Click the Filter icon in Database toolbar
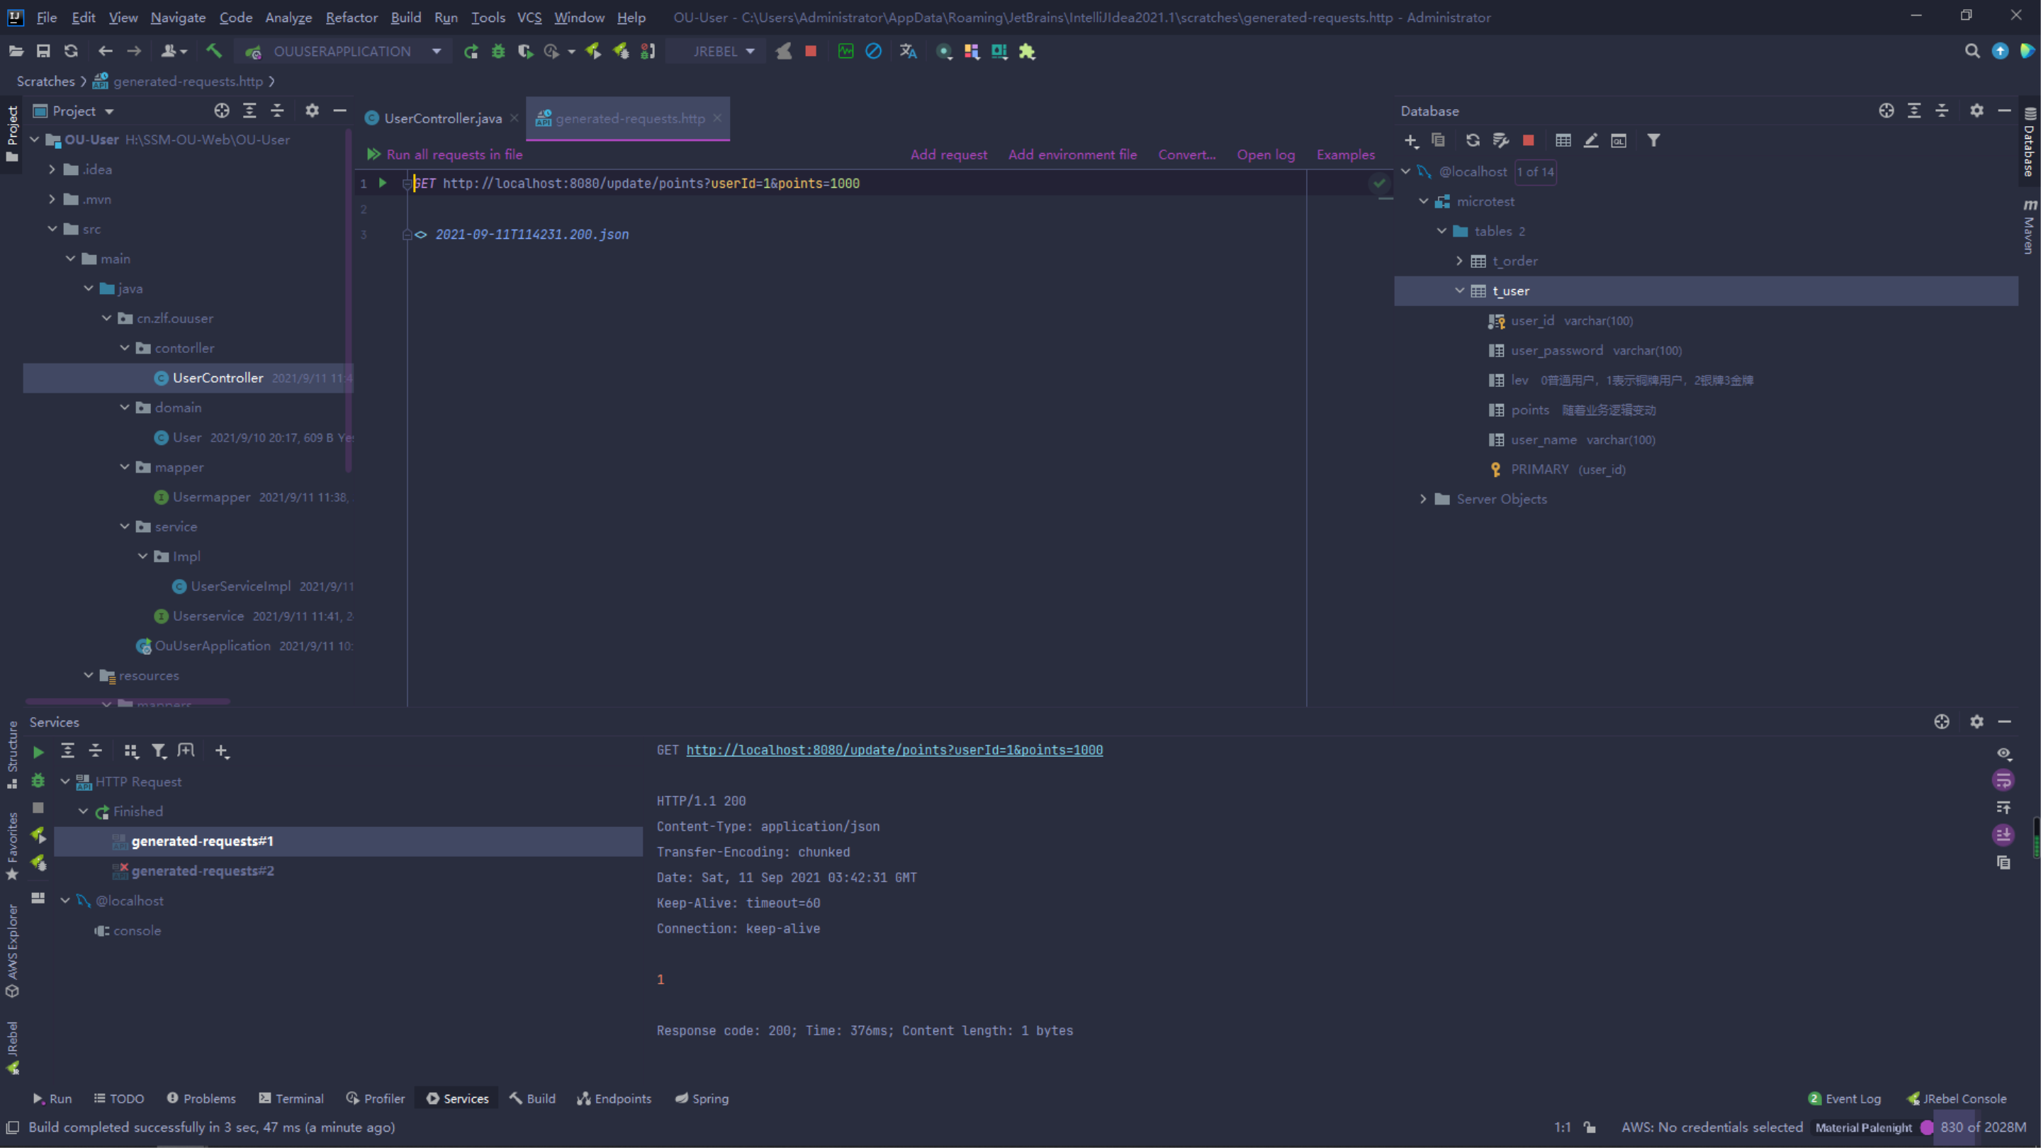The image size is (2041, 1148). point(1653,140)
